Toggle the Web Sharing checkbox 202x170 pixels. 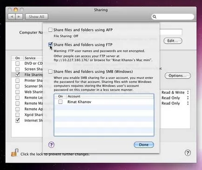tap(18, 92)
